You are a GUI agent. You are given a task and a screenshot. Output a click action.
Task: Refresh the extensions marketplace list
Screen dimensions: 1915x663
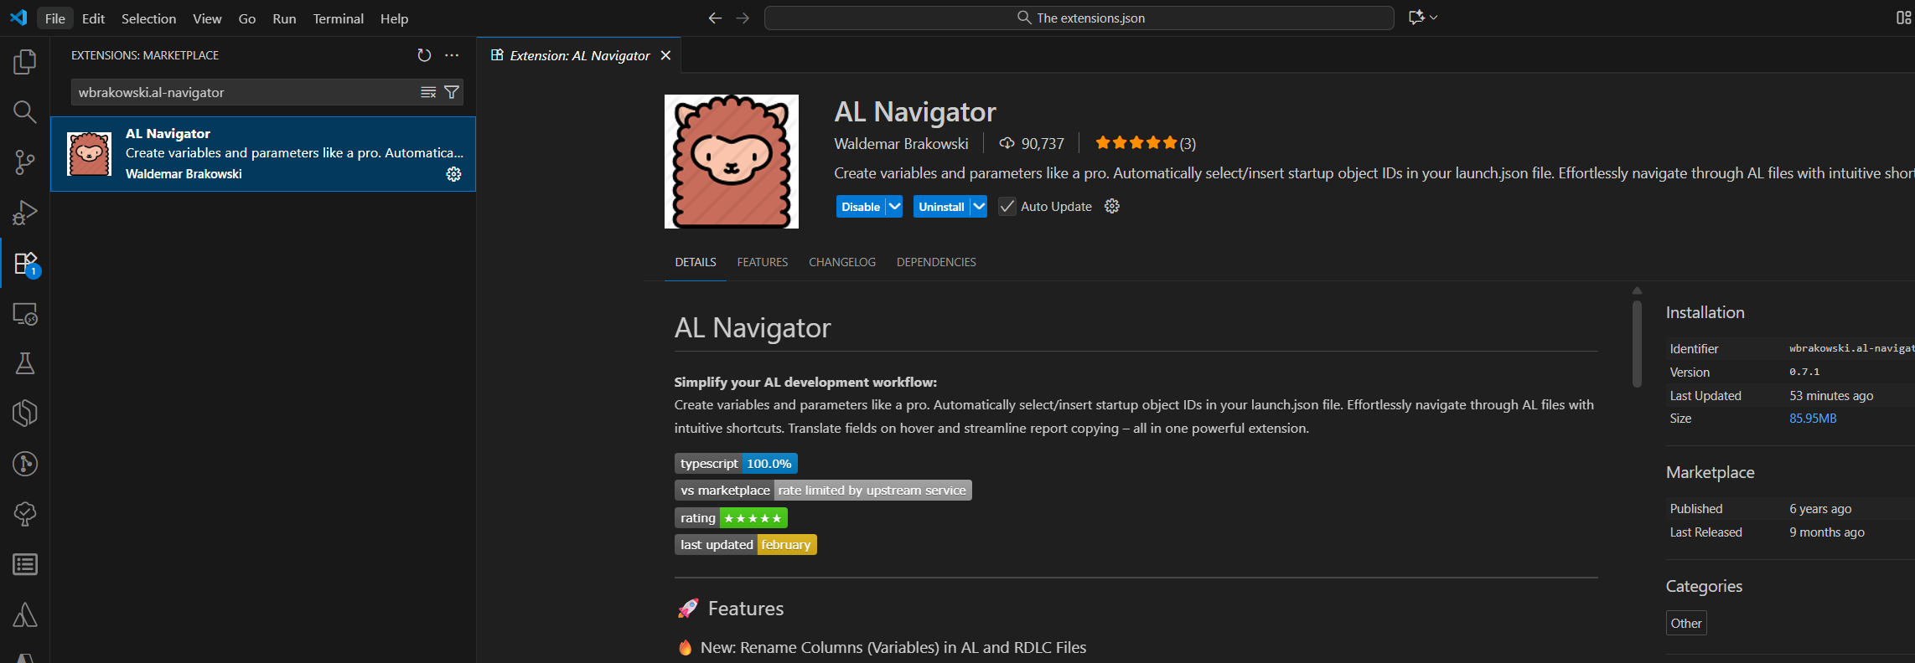tap(424, 55)
